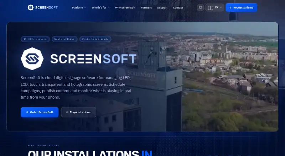Screen dimensions: 285x156
Task: Click the Real Installations section label
Action: click(43, 145)
